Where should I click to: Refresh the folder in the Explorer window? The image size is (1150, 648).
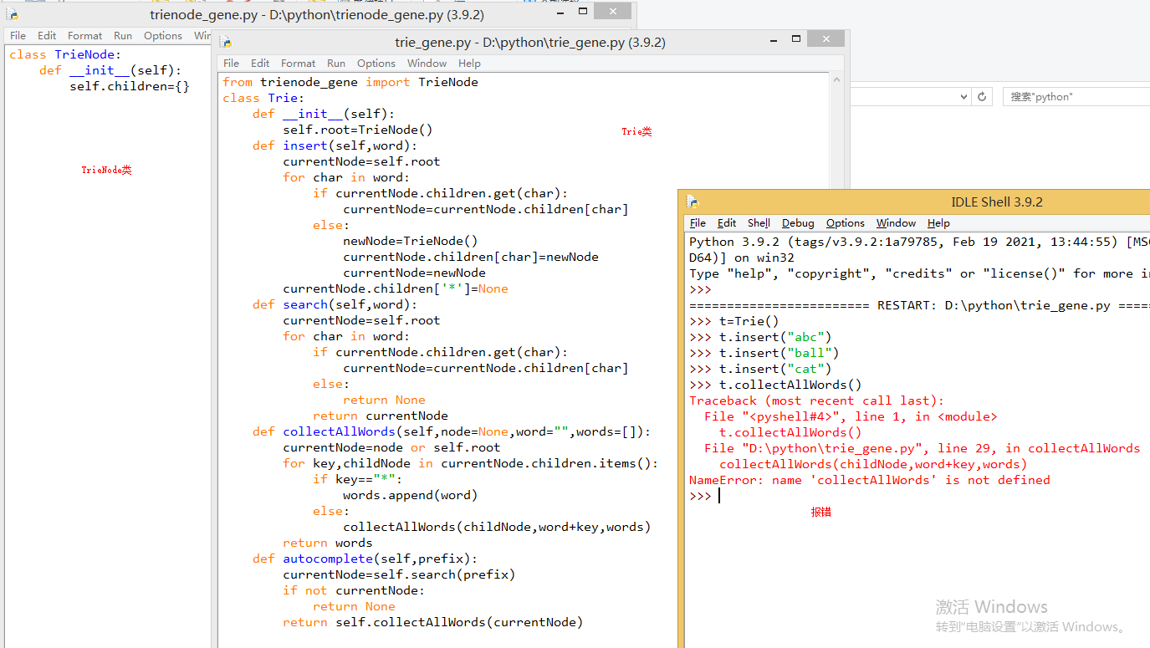[983, 97]
